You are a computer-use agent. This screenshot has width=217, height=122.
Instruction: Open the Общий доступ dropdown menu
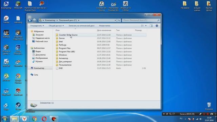coord(56,26)
